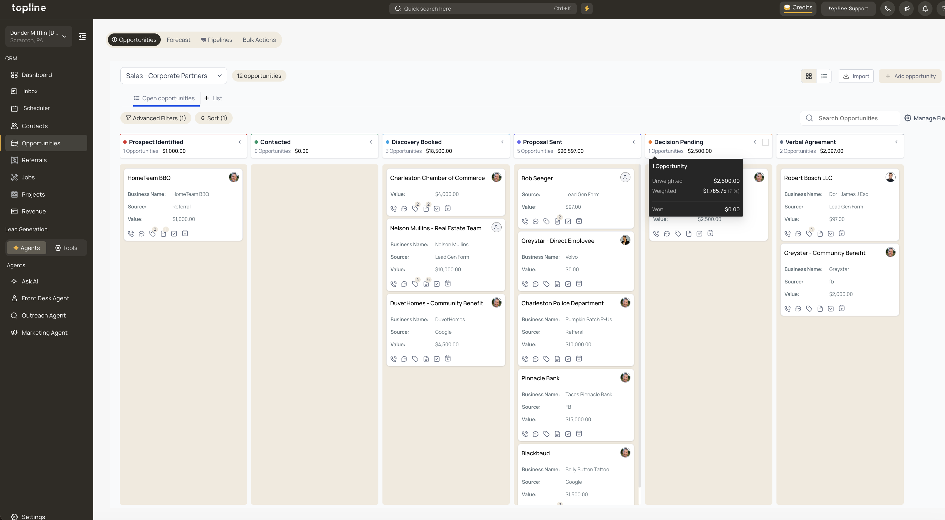Click the Search Opportunities field
The height and width of the screenshot is (520, 945).
(850, 118)
